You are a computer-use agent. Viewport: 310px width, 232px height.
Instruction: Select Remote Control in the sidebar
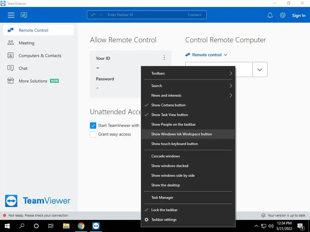38,30
